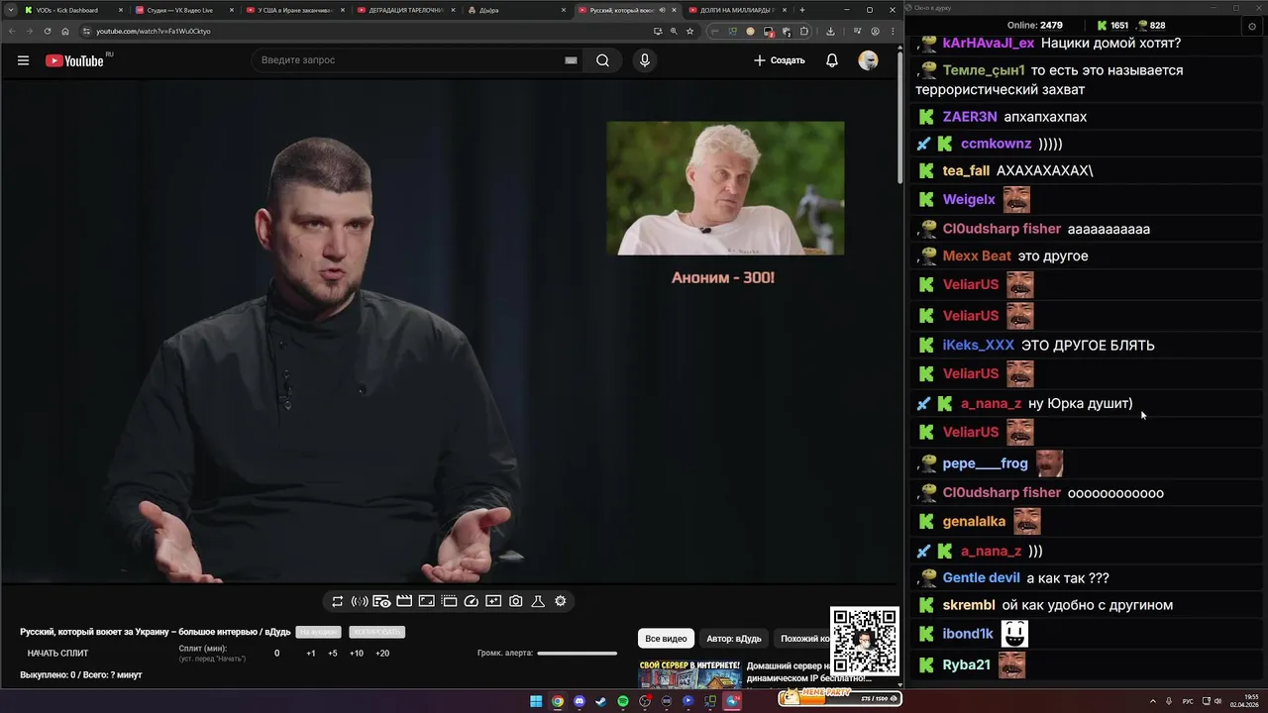Open the playback speed gauge icon
1268x713 pixels.
click(x=472, y=601)
